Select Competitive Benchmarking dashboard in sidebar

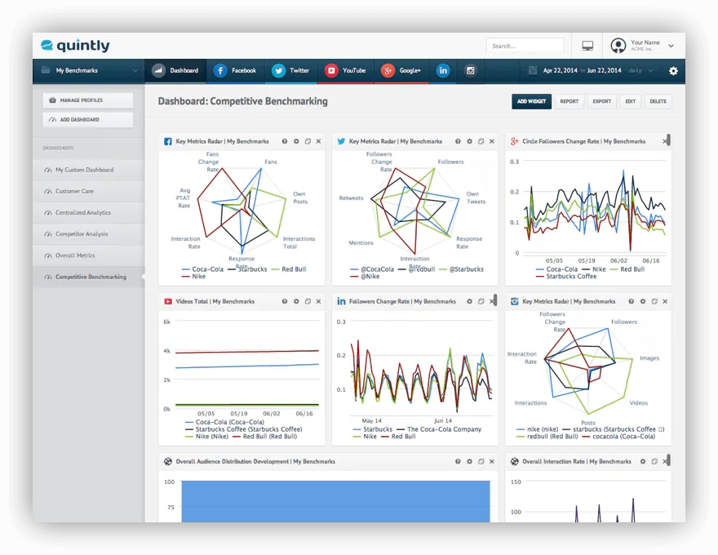[89, 277]
